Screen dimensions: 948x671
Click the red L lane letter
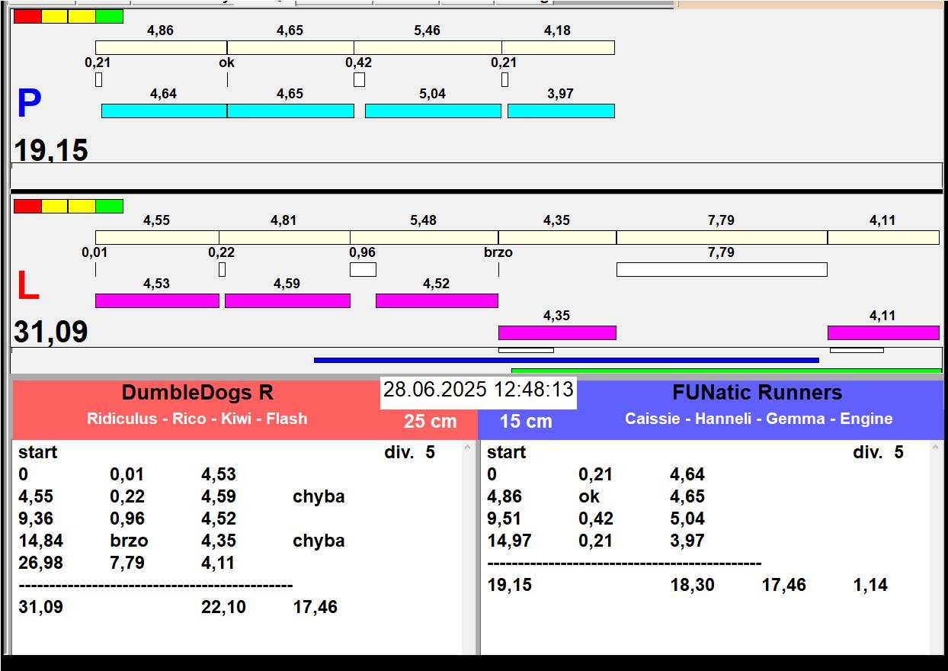pyautogui.click(x=27, y=287)
